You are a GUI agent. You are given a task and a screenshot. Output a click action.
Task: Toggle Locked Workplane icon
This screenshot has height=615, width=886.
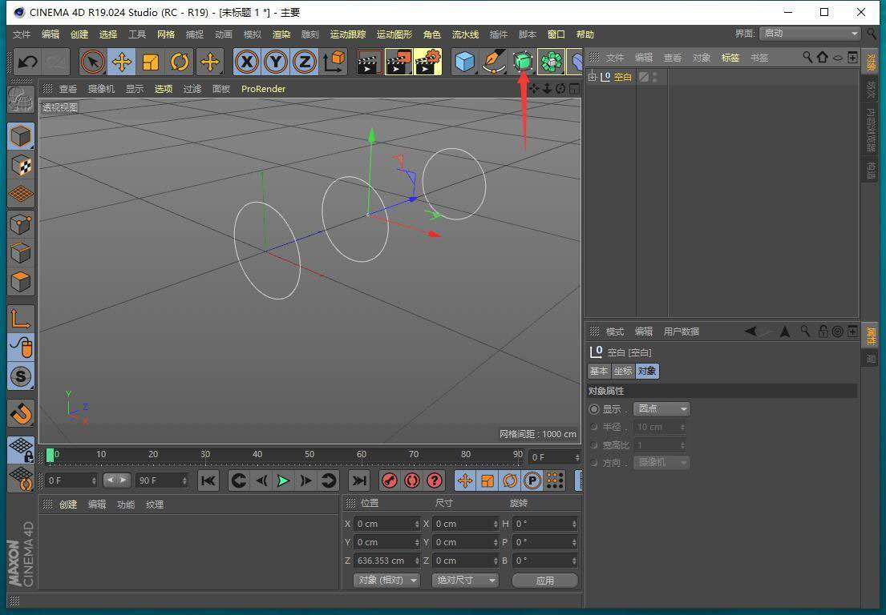tap(21, 450)
